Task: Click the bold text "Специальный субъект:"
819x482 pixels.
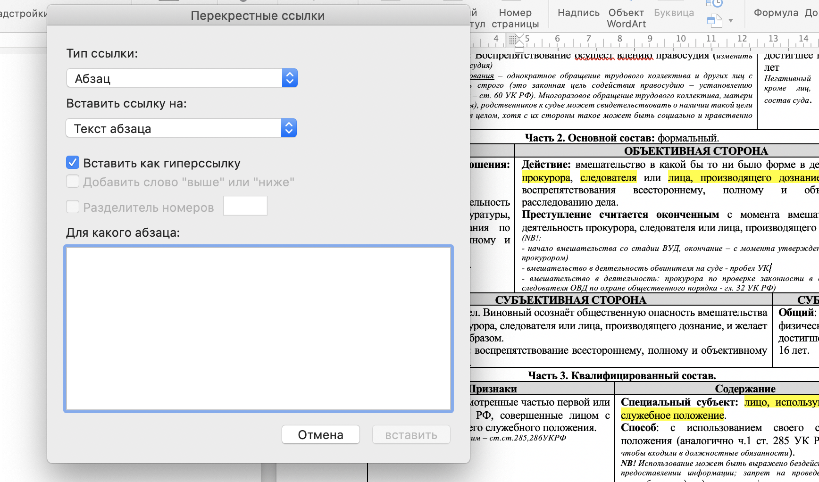Action: tap(679, 402)
